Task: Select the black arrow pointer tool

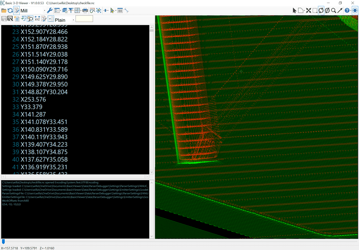Action: (x=294, y=10)
